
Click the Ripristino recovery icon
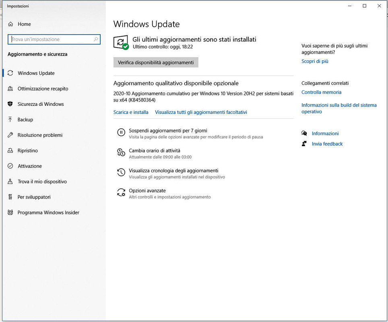10,151
